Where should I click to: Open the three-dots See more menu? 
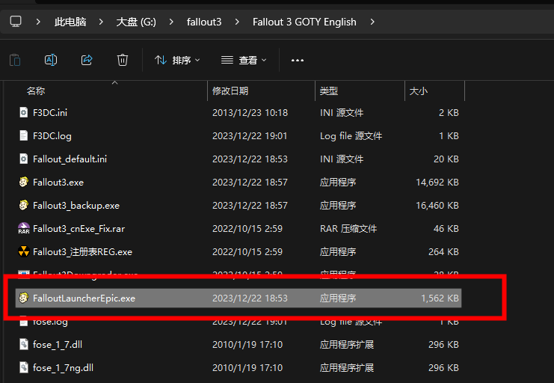[x=297, y=61]
